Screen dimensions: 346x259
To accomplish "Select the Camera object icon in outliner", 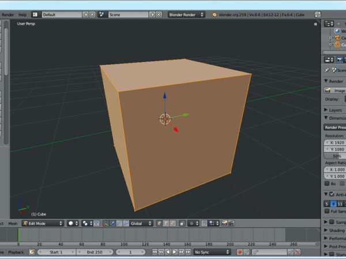I will pyautogui.click(x=337, y=38).
